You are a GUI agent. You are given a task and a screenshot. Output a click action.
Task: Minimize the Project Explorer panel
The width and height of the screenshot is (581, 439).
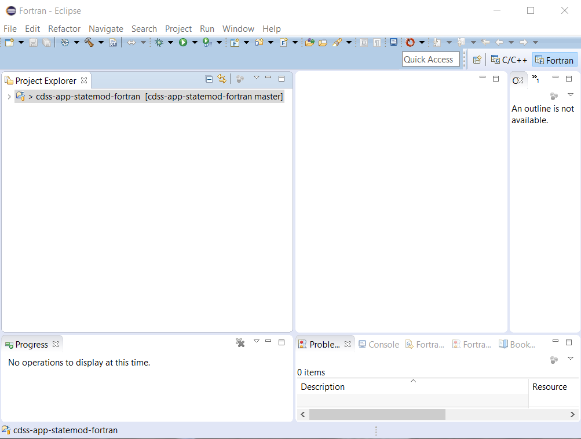(x=268, y=78)
